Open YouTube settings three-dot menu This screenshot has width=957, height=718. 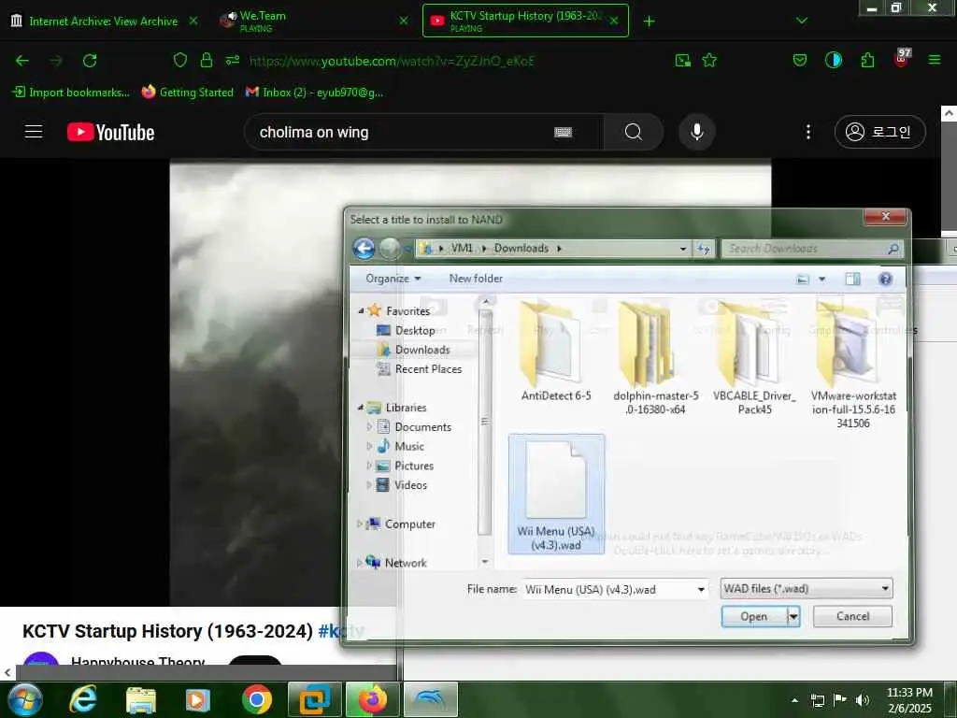808,132
